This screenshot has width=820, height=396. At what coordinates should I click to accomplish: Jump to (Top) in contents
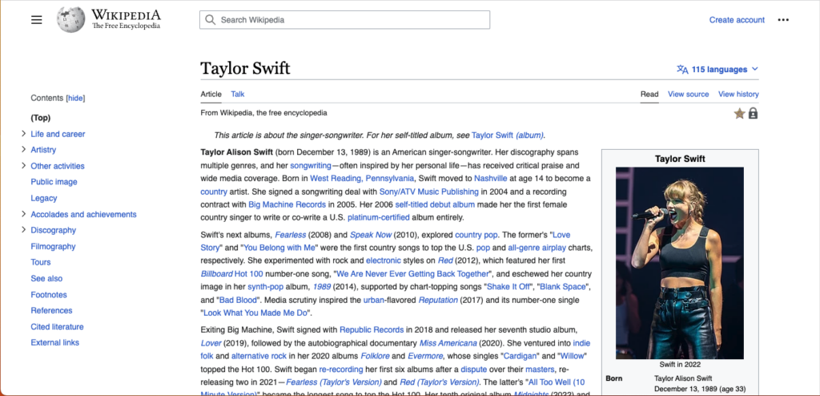41,118
